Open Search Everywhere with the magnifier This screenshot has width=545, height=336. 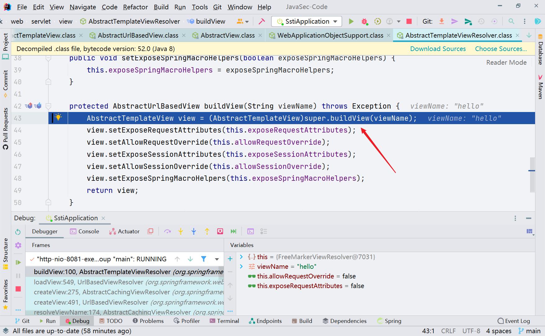coord(511,21)
